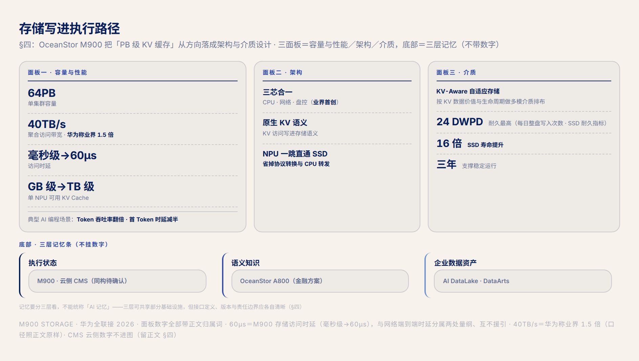Click the caption 聚合访问带宽 · 华为称业界 1.5 倍

[71, 135]
